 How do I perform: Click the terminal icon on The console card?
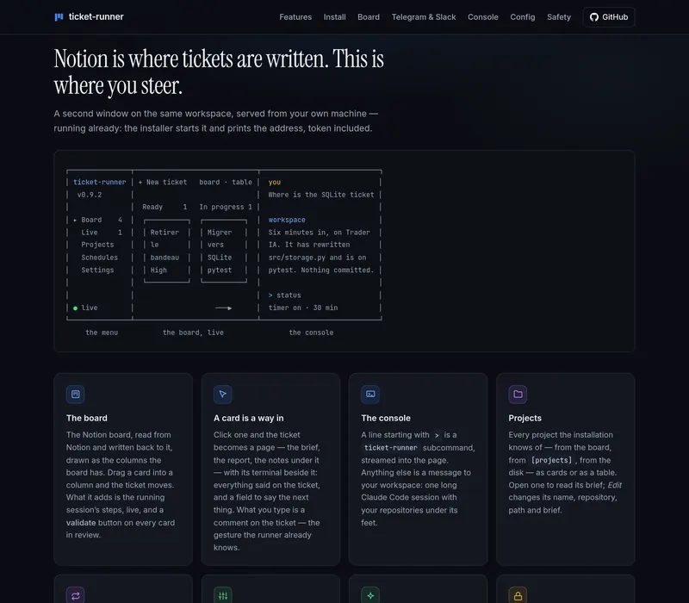370,395
